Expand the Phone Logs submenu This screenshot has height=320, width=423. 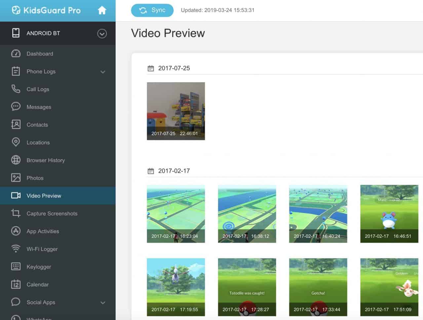pos(103,72)
